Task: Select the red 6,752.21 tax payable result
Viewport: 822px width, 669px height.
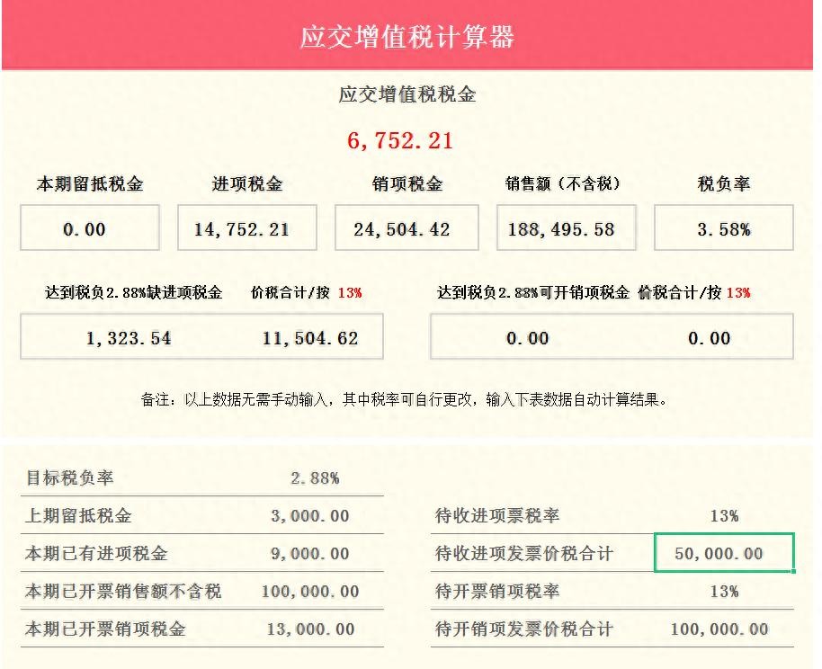Action: coord(400,141)
